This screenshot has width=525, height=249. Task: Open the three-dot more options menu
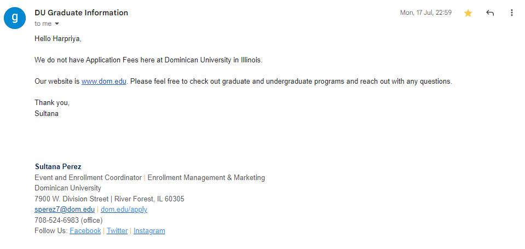pos(512,13)
